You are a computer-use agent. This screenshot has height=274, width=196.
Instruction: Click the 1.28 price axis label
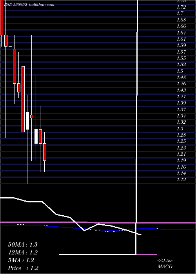[181, 135]
